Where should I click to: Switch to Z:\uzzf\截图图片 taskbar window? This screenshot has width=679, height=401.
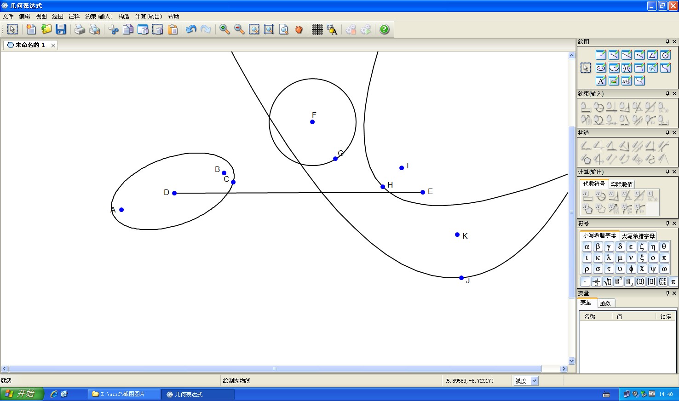124,394
